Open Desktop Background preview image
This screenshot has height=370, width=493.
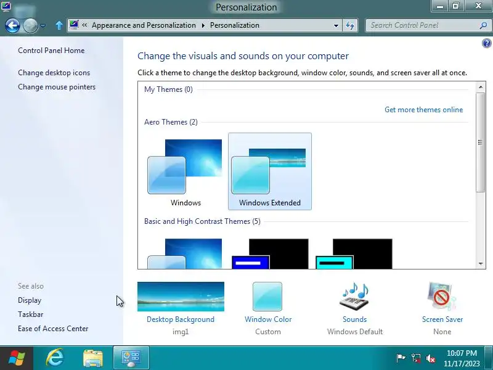tap(181, 297)
